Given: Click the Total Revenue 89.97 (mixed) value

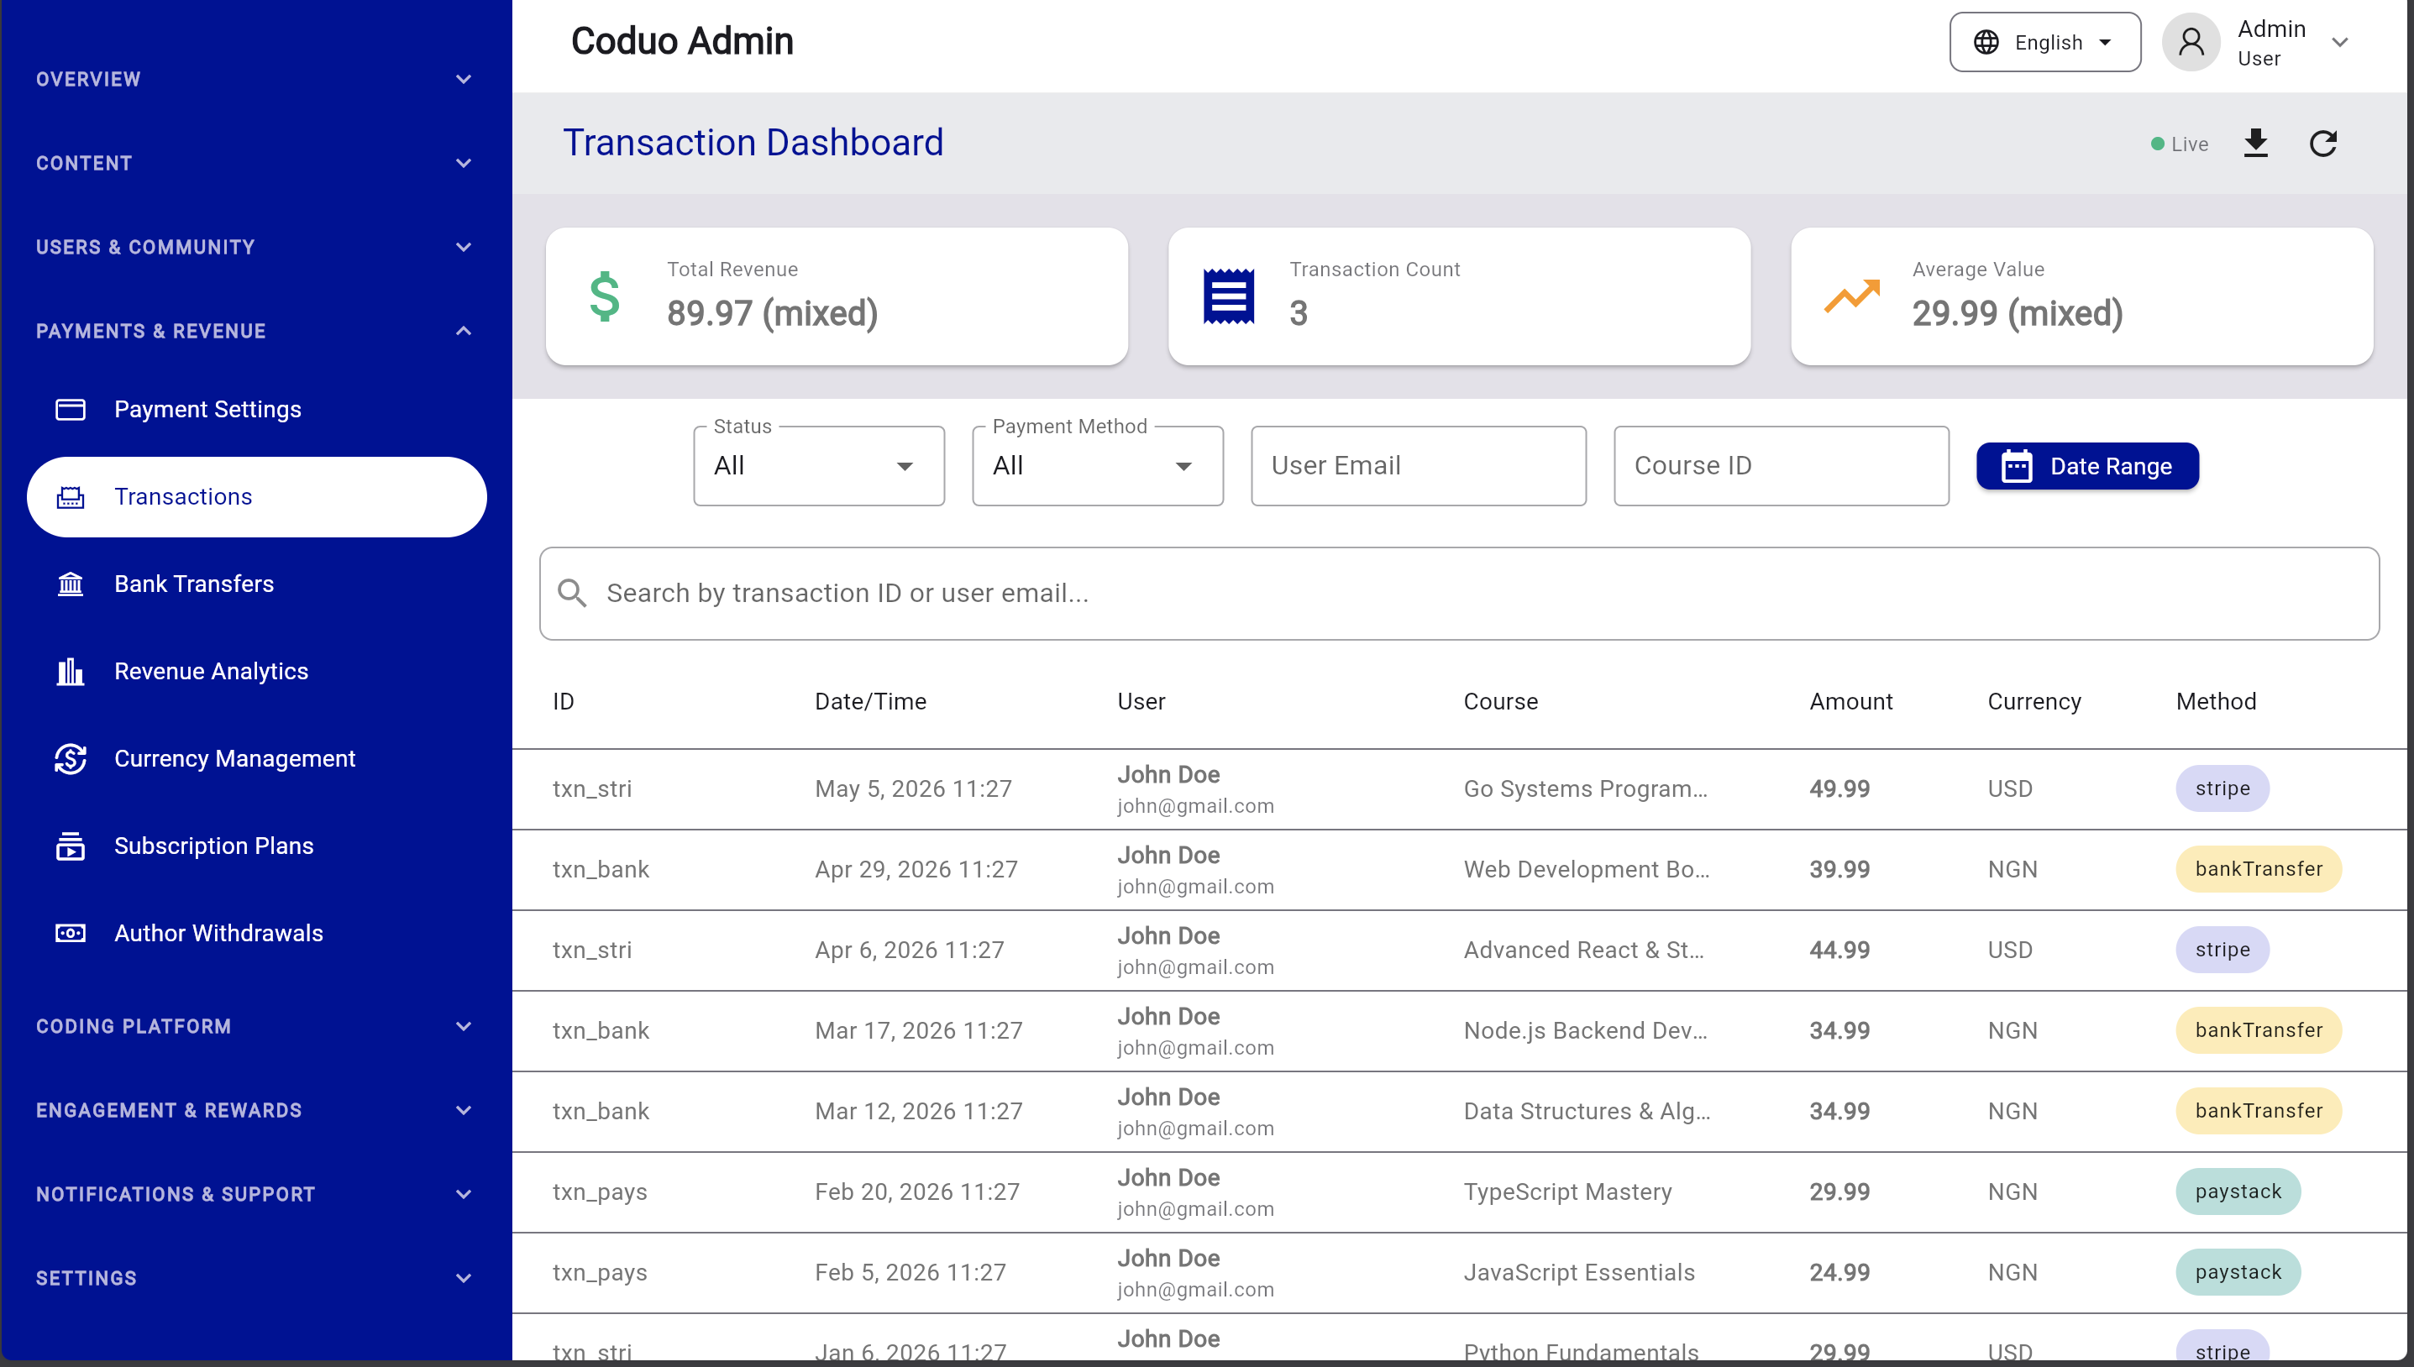Looking at the screenshot, I should (x=772, y=313).
